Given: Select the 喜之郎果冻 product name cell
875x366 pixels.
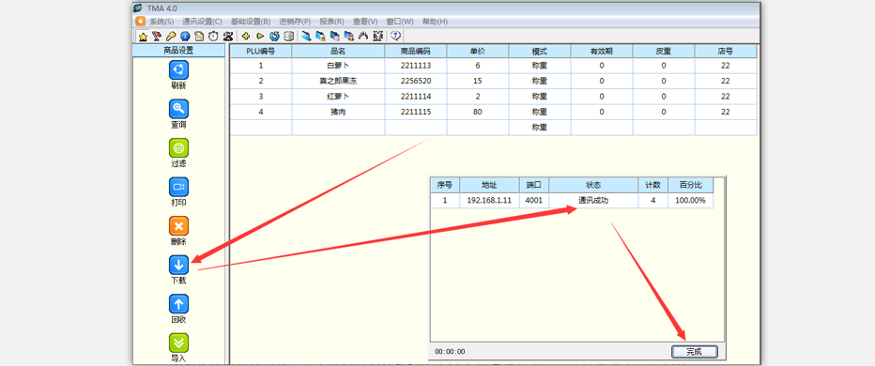Looking at the screenshot, I should [338, 81].
